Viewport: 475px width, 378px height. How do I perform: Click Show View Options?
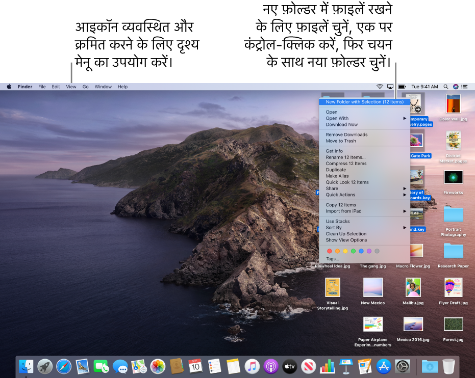tap(364, 240)
